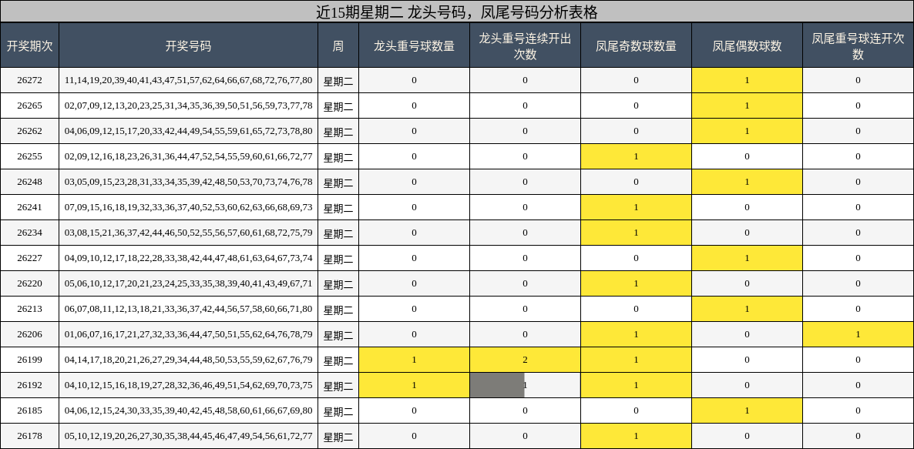
Task: Click numbers row starting 04,14,17,18,20
Action: click(188, 360)
